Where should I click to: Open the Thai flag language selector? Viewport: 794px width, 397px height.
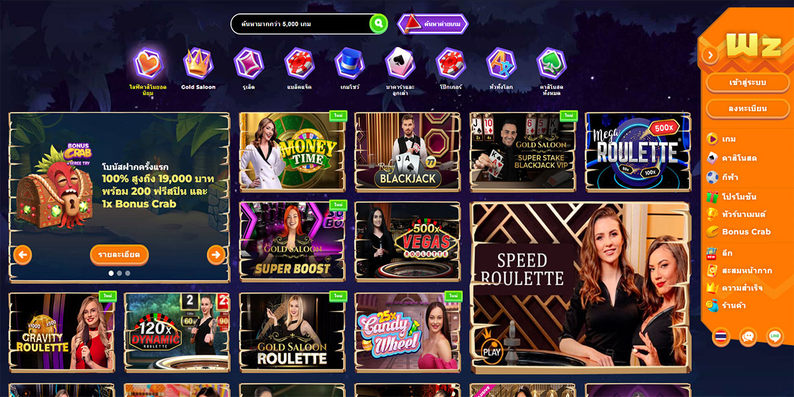tap(721, 336)
